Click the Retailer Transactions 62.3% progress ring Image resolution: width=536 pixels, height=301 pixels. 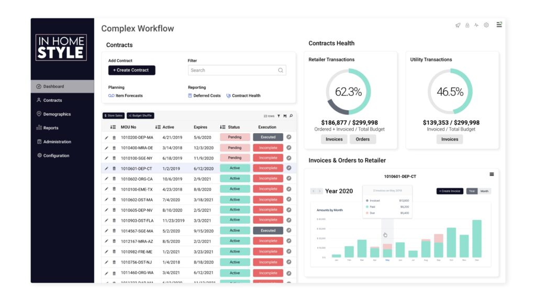[348, 91]
